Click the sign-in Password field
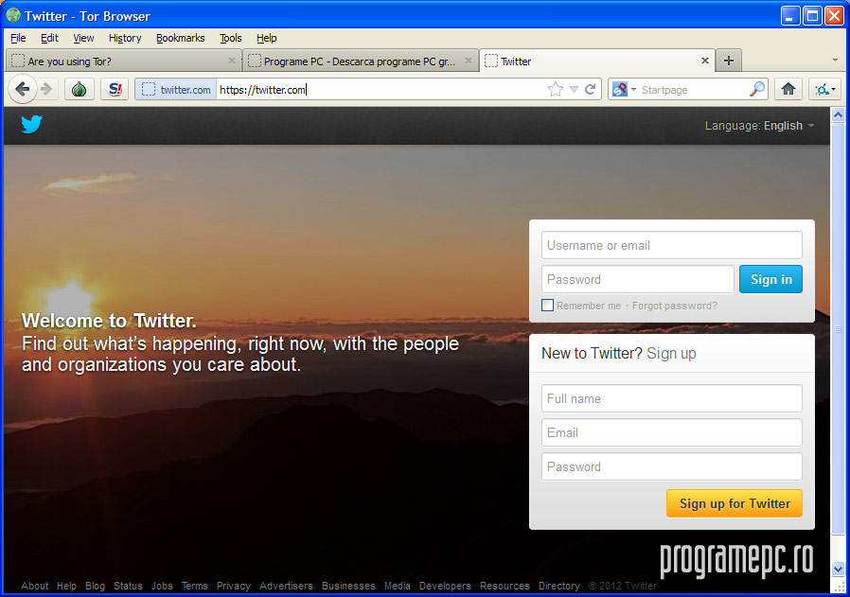The height and width of the screenshot is (597, 850). click(x=638, y=279)
